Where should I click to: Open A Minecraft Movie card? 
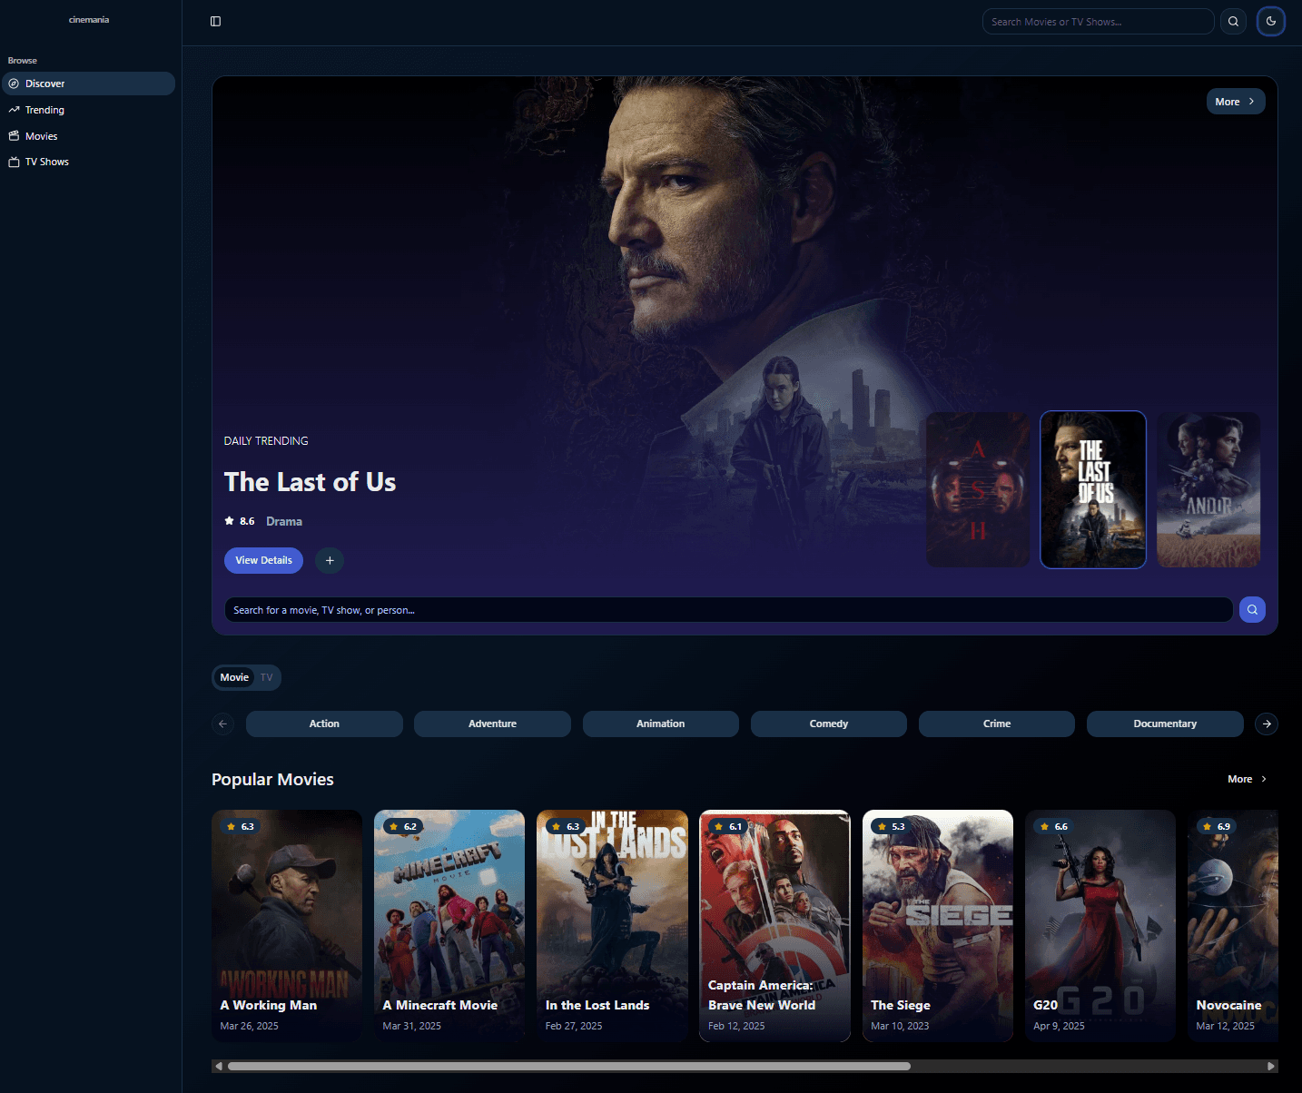click(x=449, y=925)
